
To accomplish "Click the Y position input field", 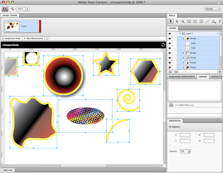I will (185, 141).
